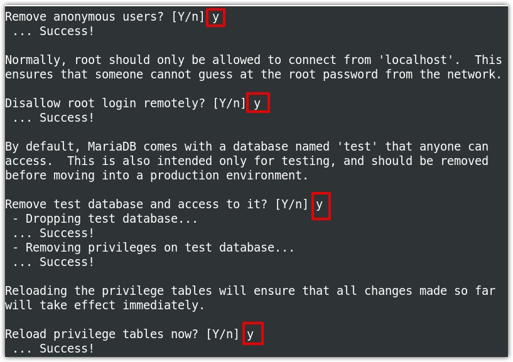Click the 'y' answer after Remove anonymous users
This screenshot has height=362, width=513.
coord(215,17)
